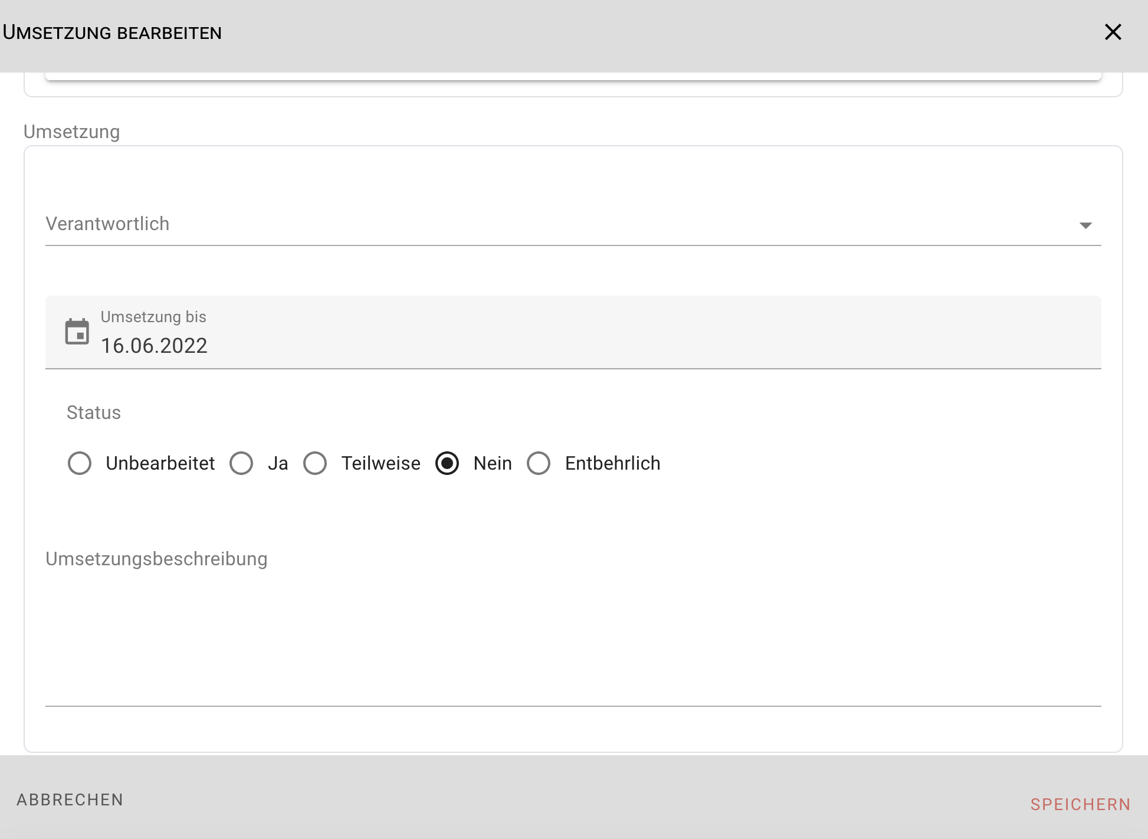Image resolution: width=1148 pixels, height=839 pixels.
Task: Select the Unbearbeitet status radio button
Action: [x=80, y=463]
